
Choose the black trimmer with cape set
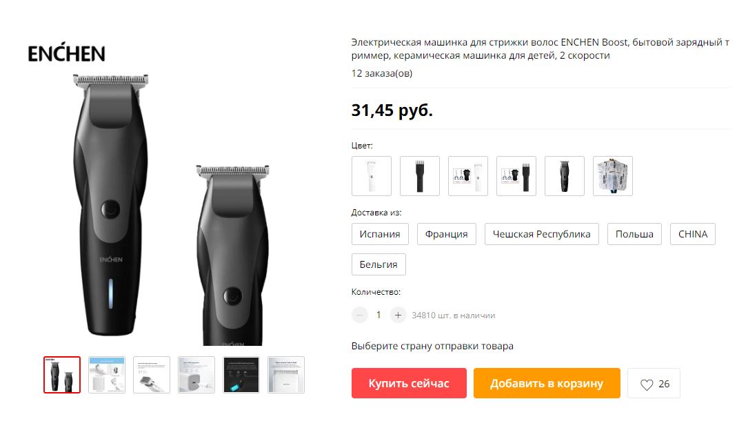point(516,176)
